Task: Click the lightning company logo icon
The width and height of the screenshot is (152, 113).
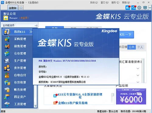Action: (6, 18)
